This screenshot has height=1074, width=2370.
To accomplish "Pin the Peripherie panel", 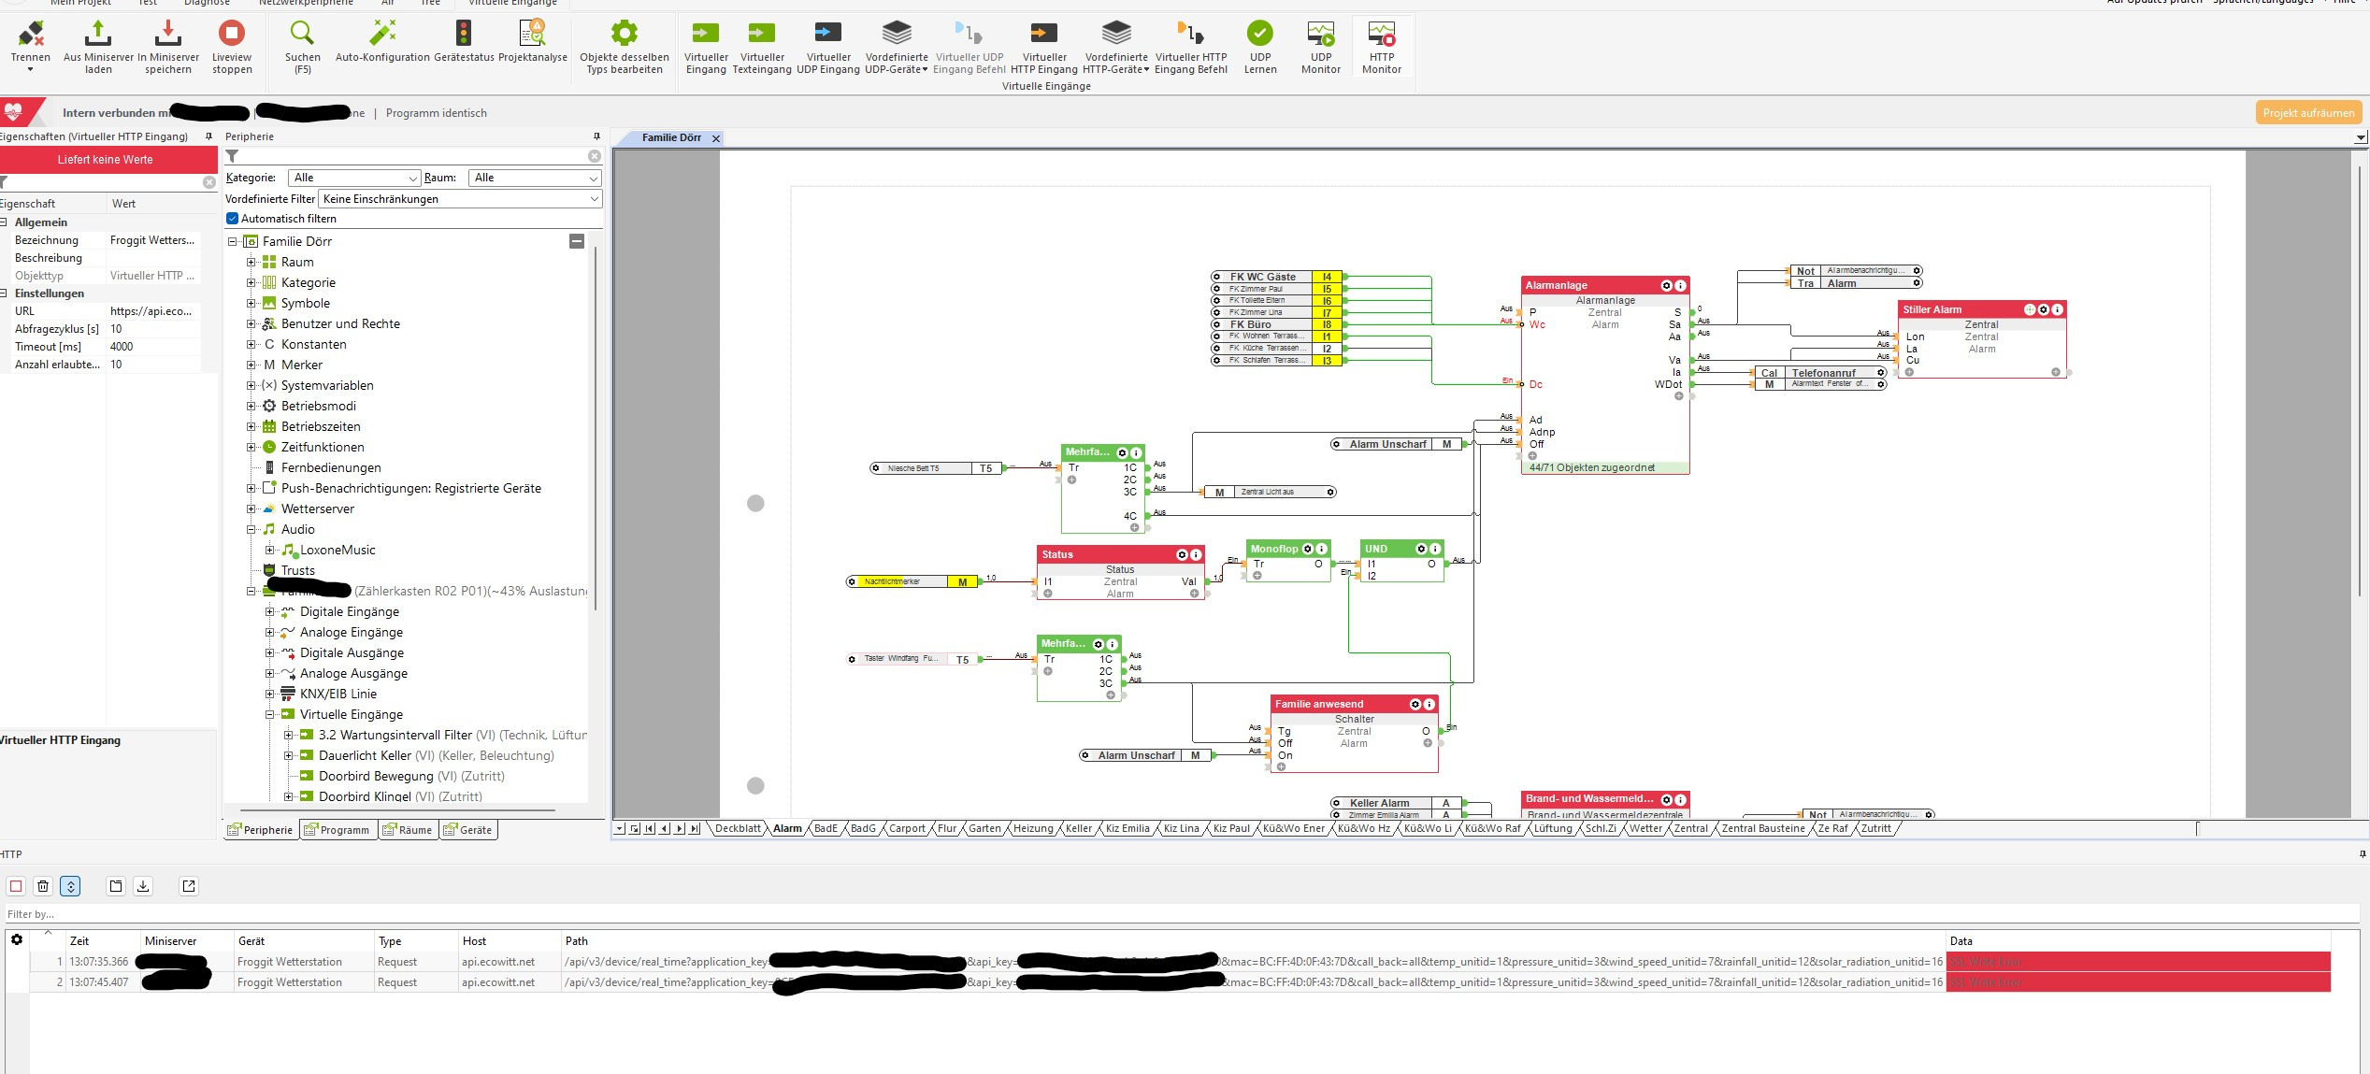I will pyautogui.click(x=596, y=136).
